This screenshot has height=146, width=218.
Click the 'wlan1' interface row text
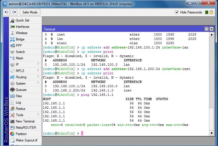point(62,43)
